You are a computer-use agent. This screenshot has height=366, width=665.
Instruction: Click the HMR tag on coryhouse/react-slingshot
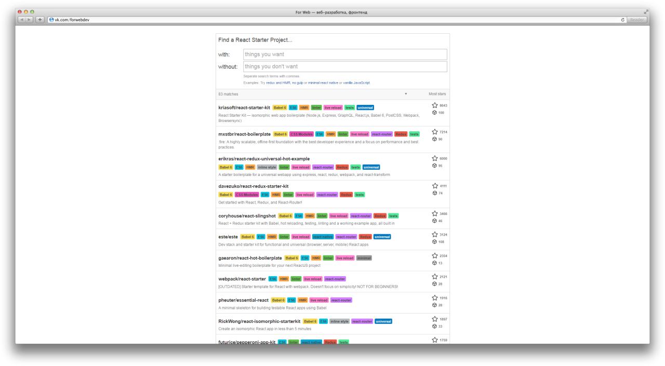coord(311,215)
